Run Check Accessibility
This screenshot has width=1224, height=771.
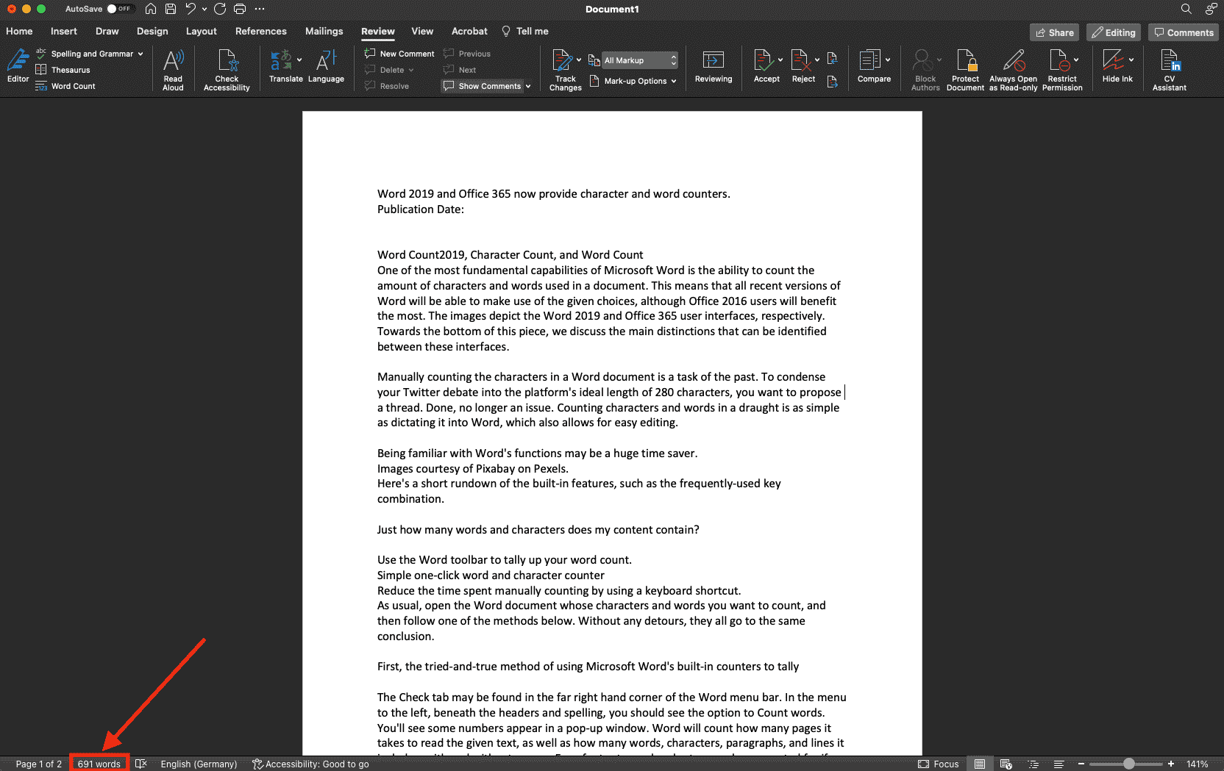tap(227, 70)
